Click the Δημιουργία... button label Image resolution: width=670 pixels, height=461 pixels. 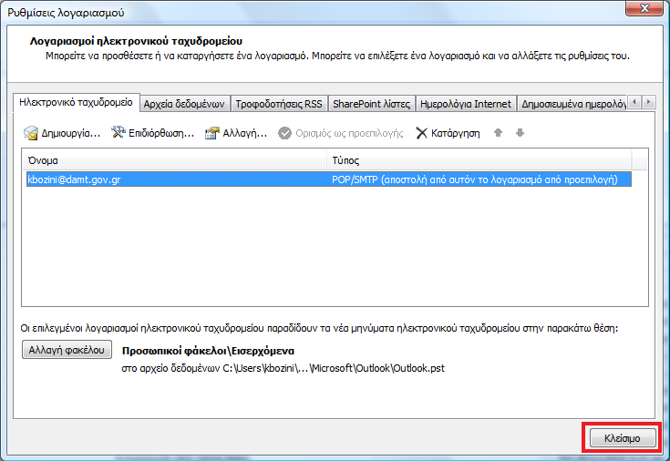click(70, 133)
